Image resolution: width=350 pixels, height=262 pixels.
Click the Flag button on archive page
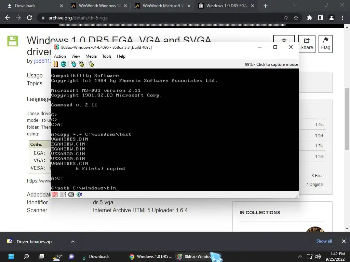(x=325, y=44)
